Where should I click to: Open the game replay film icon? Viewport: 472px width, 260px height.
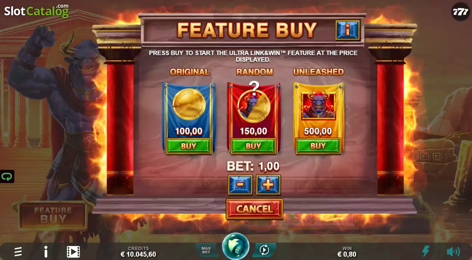(x=73, y=252)
